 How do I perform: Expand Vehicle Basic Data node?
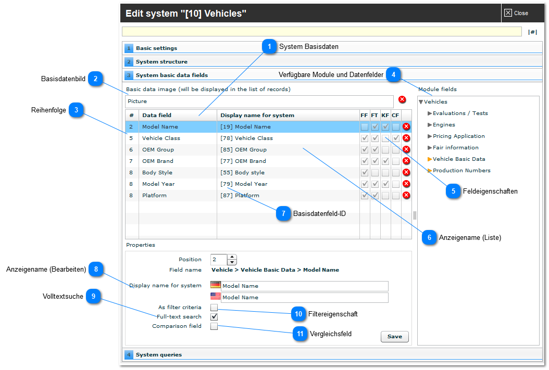[430, 159]
